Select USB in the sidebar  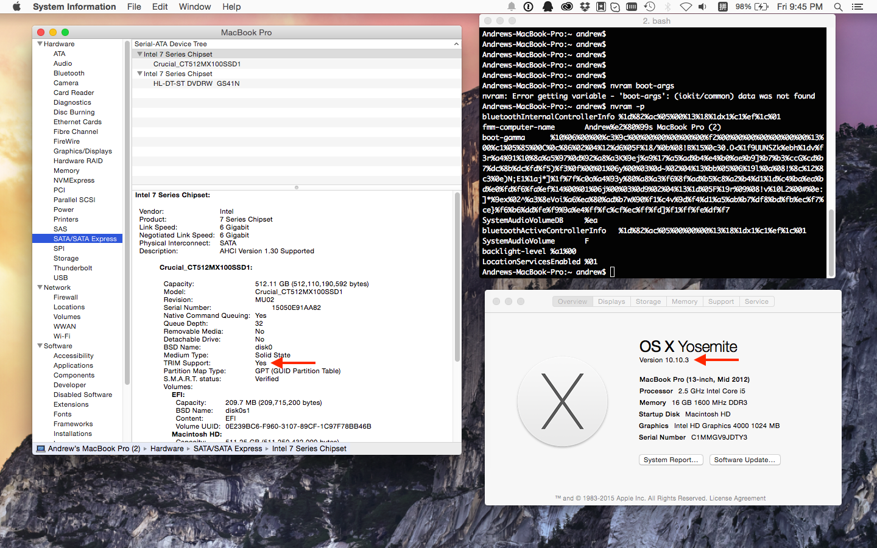(61, 278)
